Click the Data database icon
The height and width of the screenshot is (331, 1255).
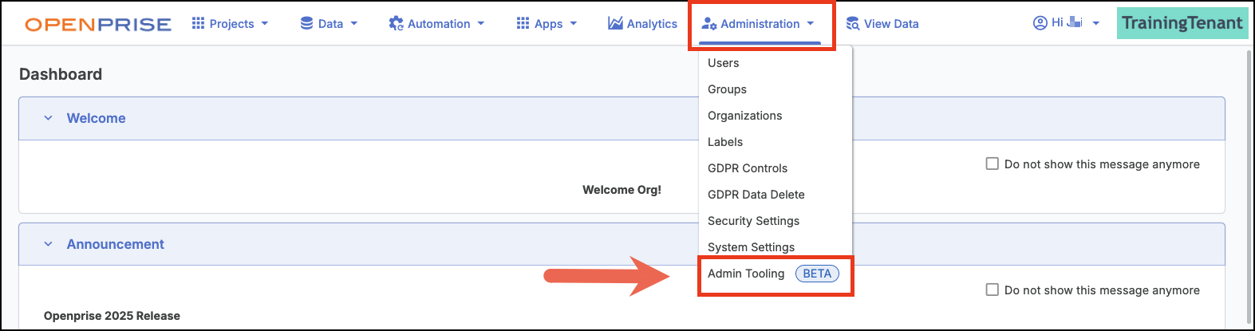point(306,23)
